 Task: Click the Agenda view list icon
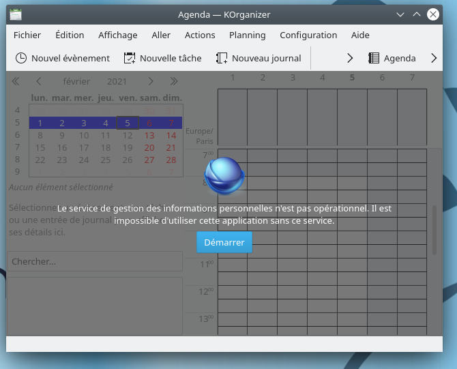[x=374, y=58]
